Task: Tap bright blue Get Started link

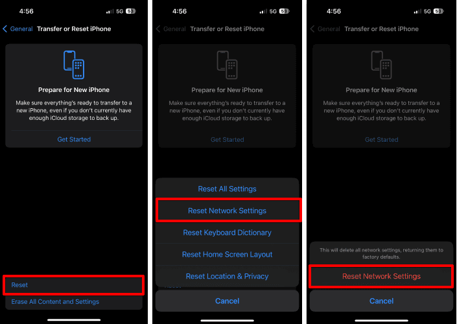Action: coord(74,139)
